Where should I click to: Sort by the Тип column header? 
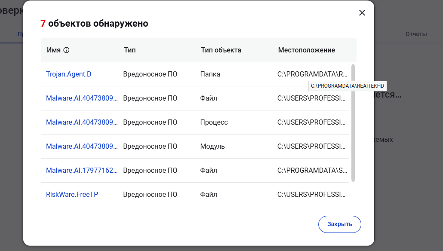point(129,50)
